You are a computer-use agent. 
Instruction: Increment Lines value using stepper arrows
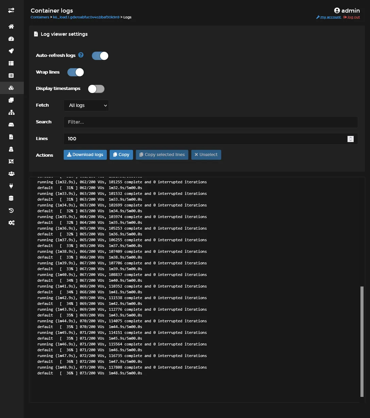point(351,138)
